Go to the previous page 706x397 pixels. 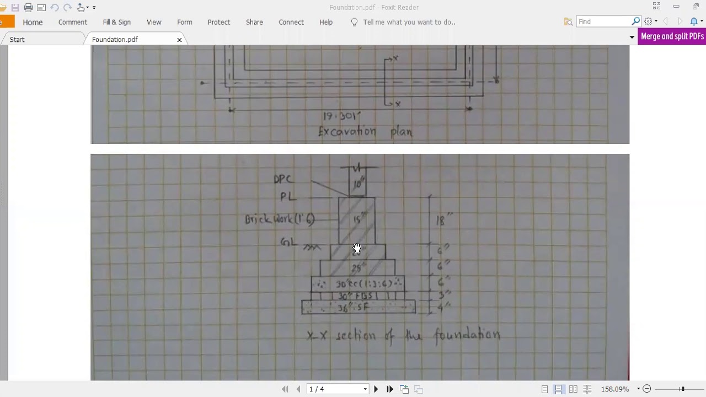[x=298, y=389]
